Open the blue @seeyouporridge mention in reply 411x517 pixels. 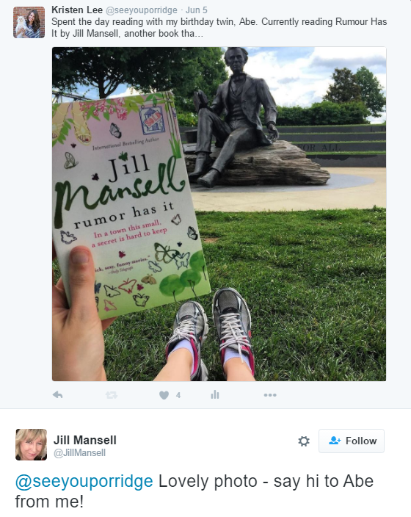click(x=84, y=482)
